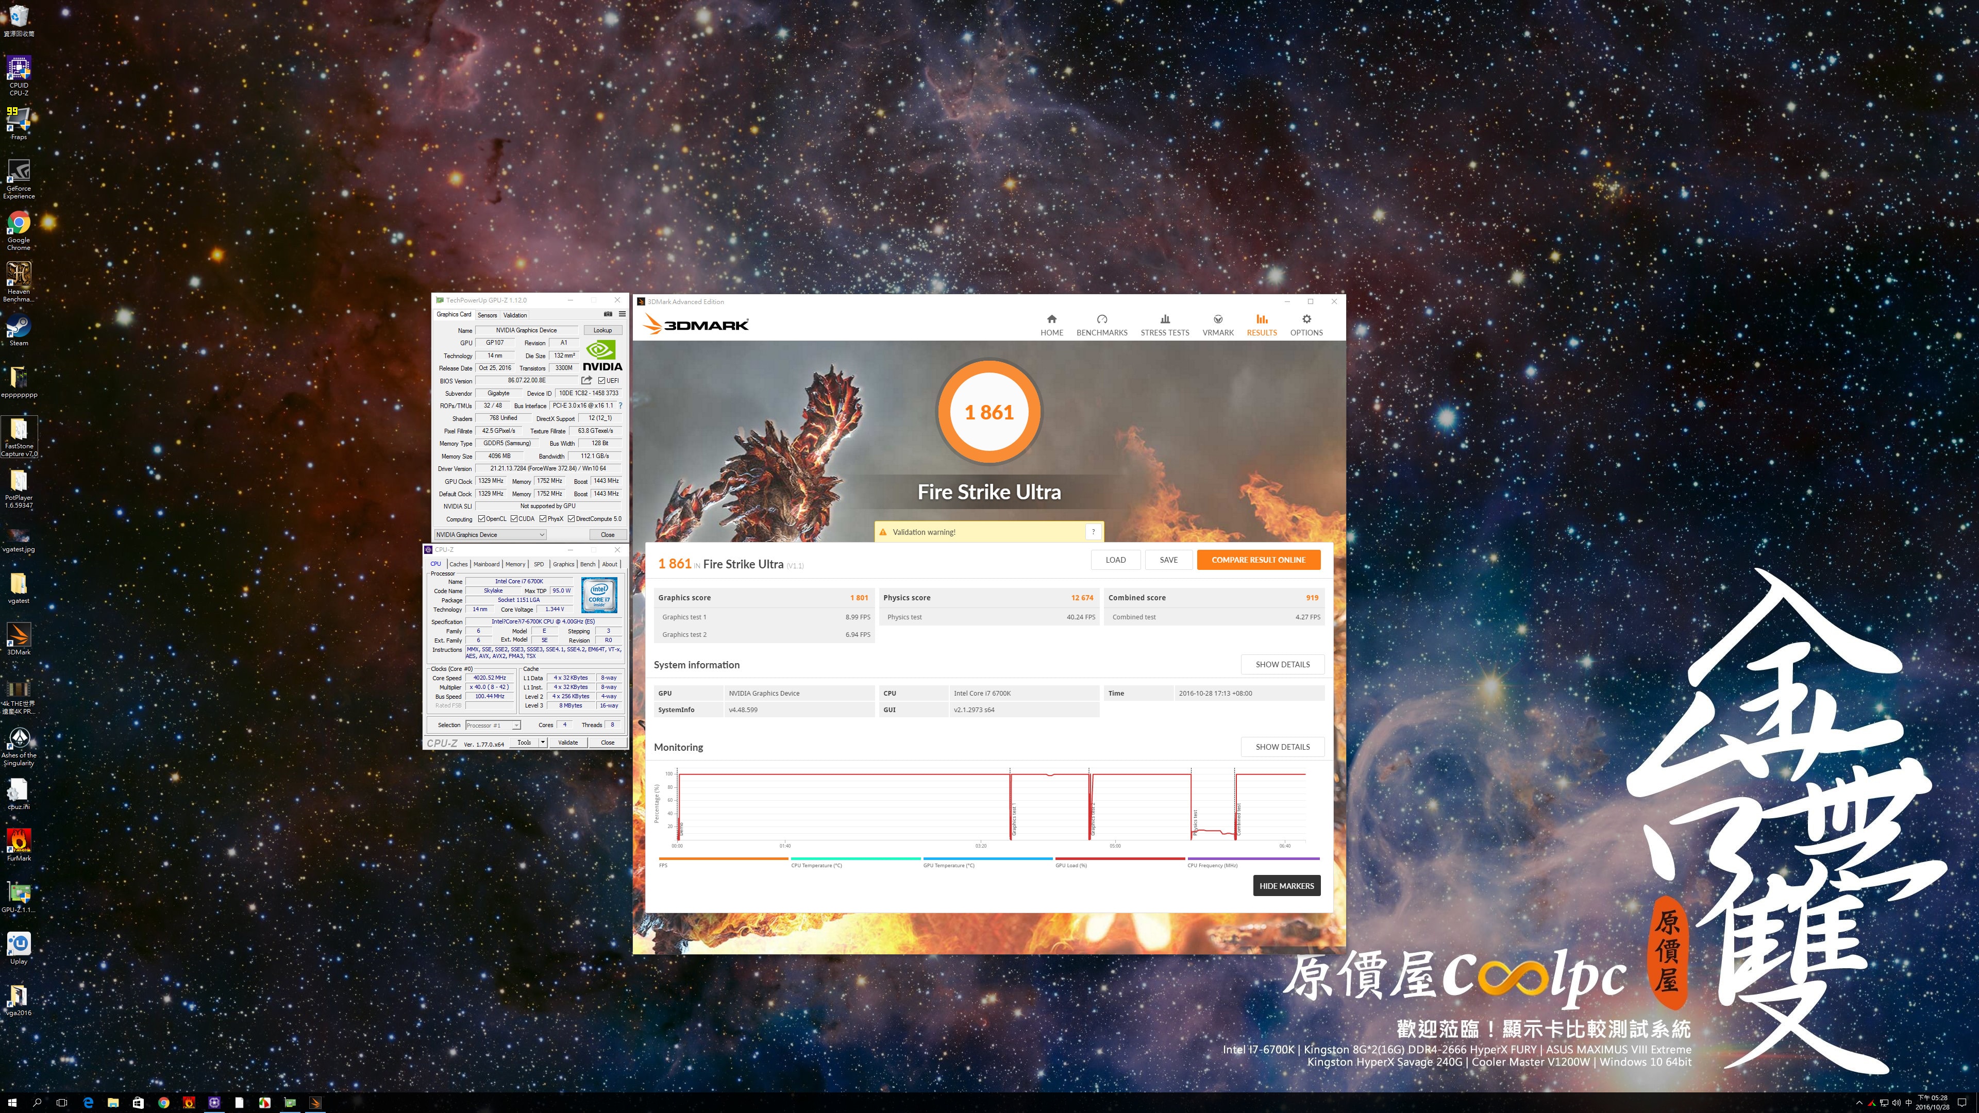Open the 3DMark desktop icon
Image resolution: width=1979 pixels, height=1113 pixels.
pos(19,639)
